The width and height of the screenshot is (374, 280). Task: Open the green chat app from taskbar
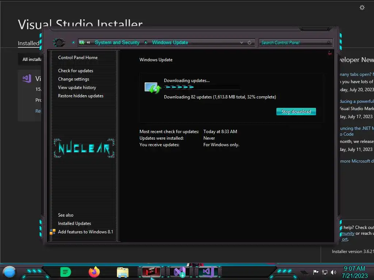click(x=66, y=272)
